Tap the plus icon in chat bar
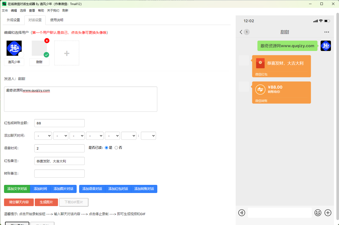Screen dimensions: 339x225 tap(328, 213)
